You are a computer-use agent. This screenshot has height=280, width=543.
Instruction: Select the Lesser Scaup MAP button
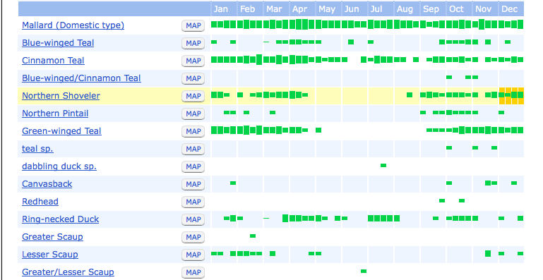click(x=193, y=255)
